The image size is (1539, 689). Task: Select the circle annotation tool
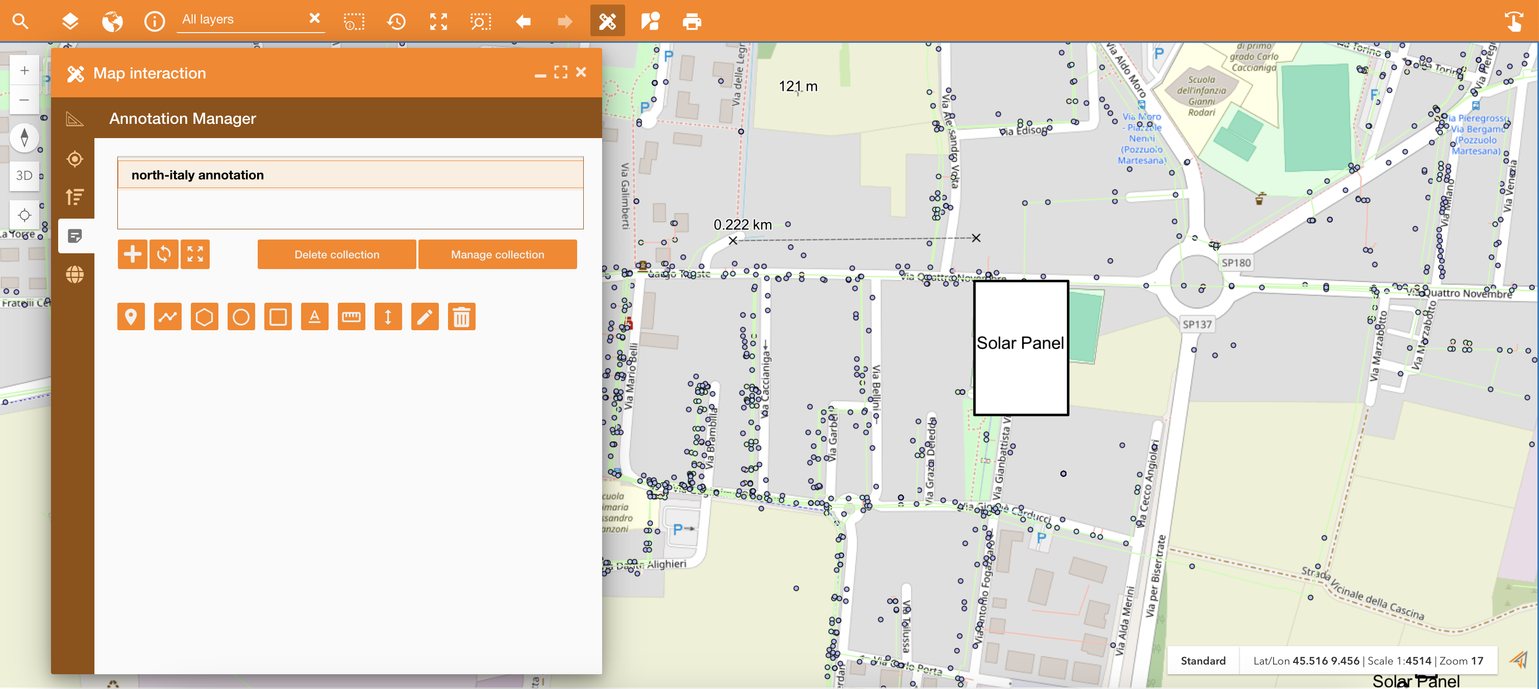coord(241,317)
